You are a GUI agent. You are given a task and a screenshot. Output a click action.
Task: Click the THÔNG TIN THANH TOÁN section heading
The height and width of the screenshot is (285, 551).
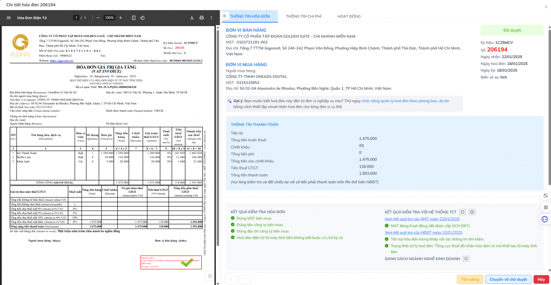click(255, 125)
